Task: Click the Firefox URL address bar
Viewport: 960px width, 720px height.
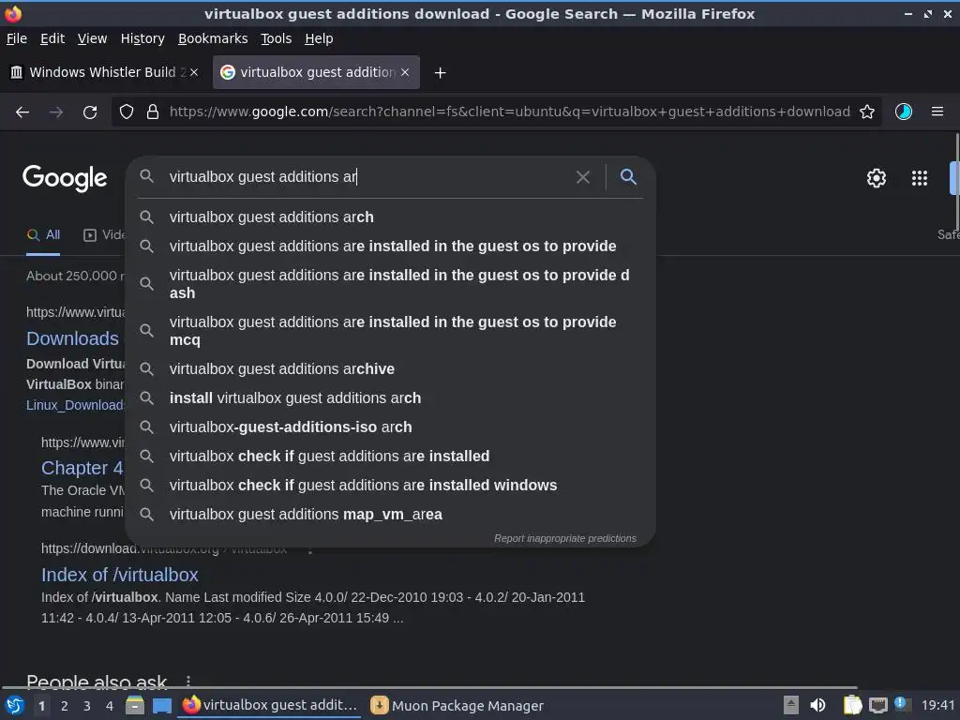Action: [x=509, y=112]
